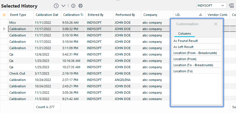
Task: Sort by Company column header
Action: (157, 15)
